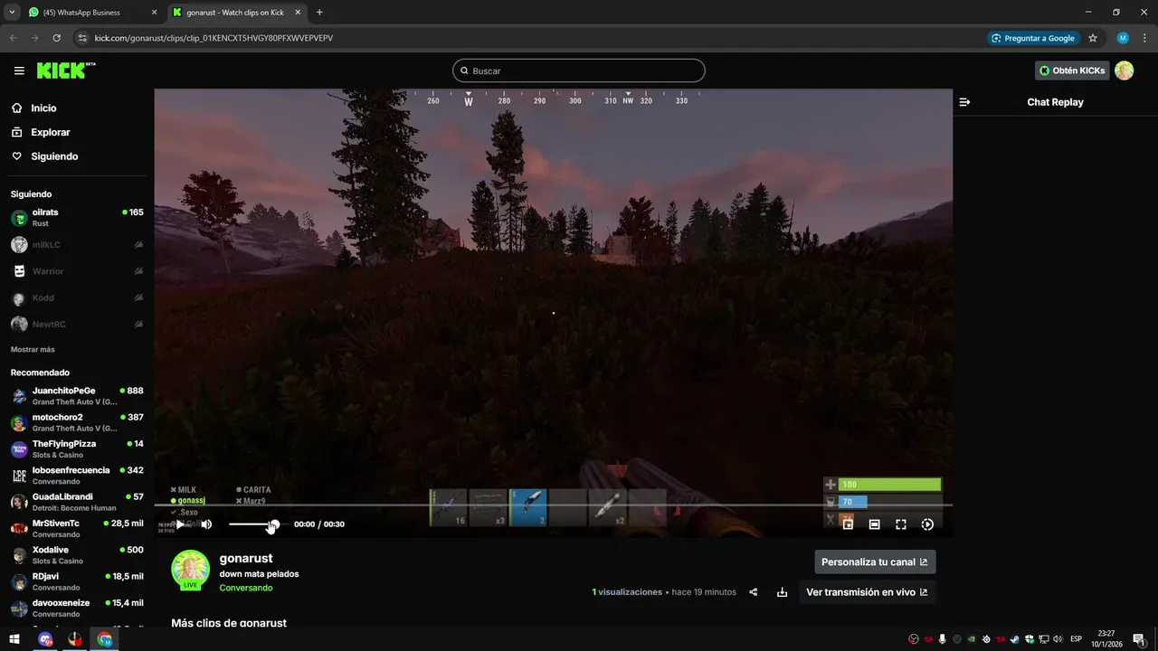
Task: Open the Chrome profile button
Action: 1123,38
